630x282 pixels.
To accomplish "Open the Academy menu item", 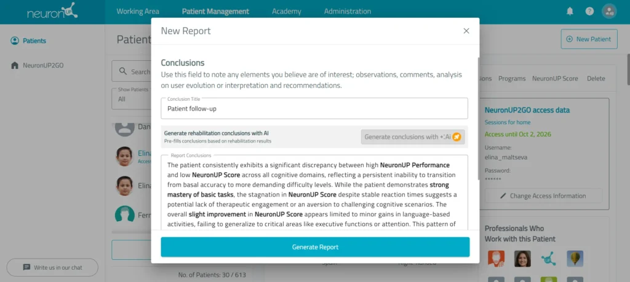I will [287, 11].
